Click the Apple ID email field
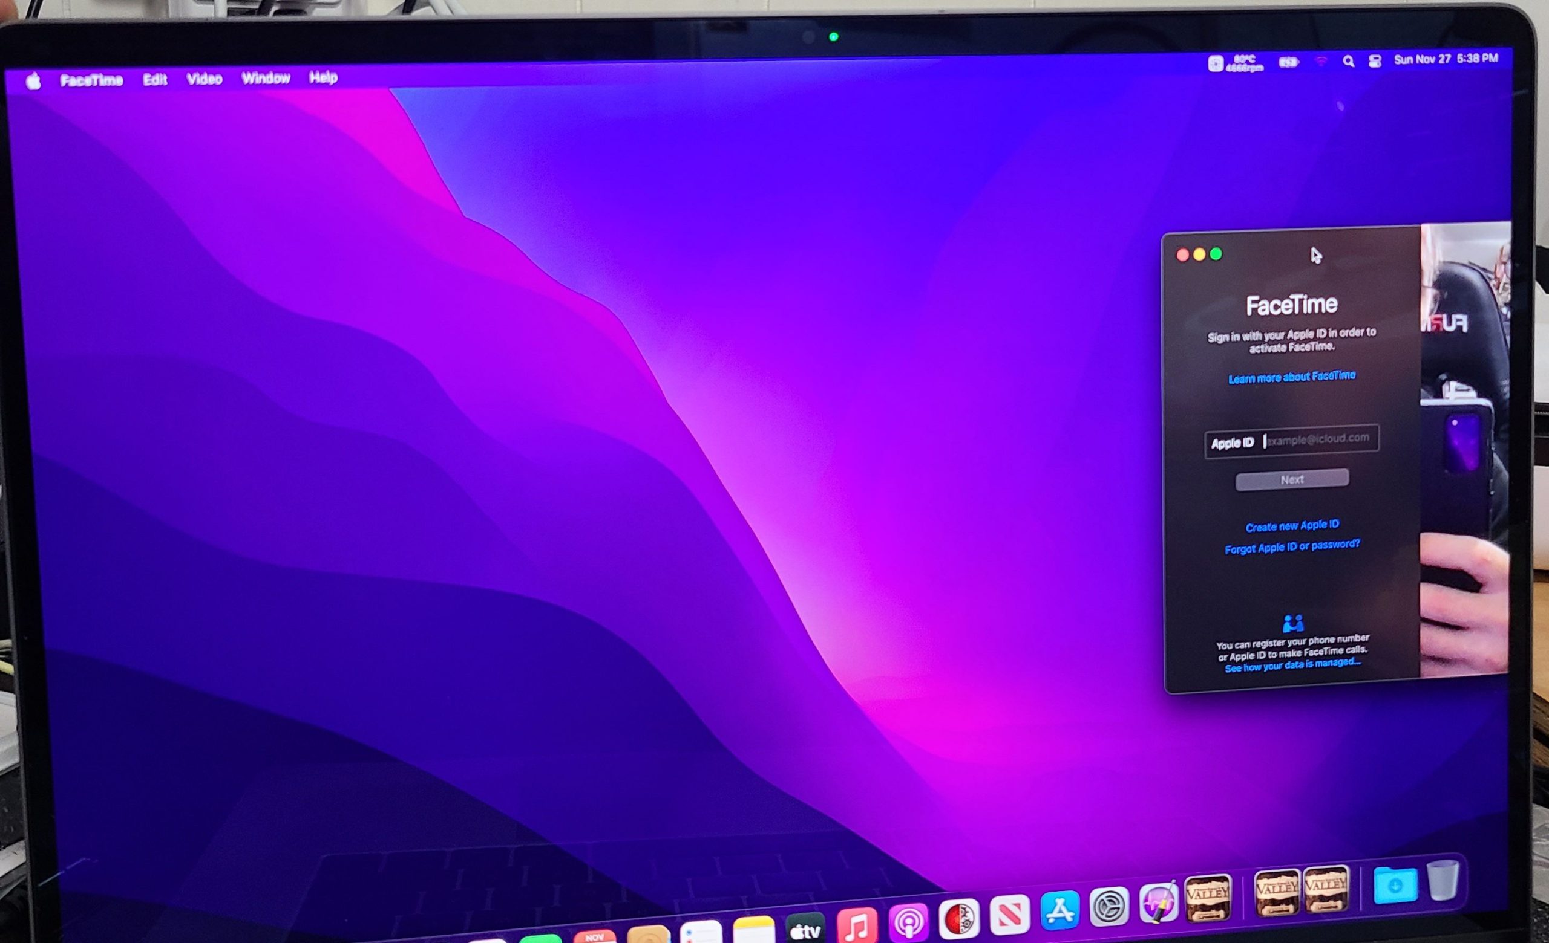Screen dimensions: 1549x943 (x=1318, y=439)
